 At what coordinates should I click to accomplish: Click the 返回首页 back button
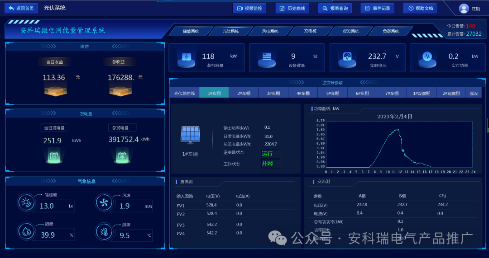pos(21,9)
